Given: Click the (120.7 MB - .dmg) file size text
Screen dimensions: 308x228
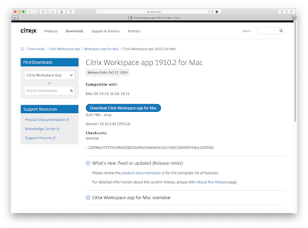Looking at the screenshot, I should point(99,115).
